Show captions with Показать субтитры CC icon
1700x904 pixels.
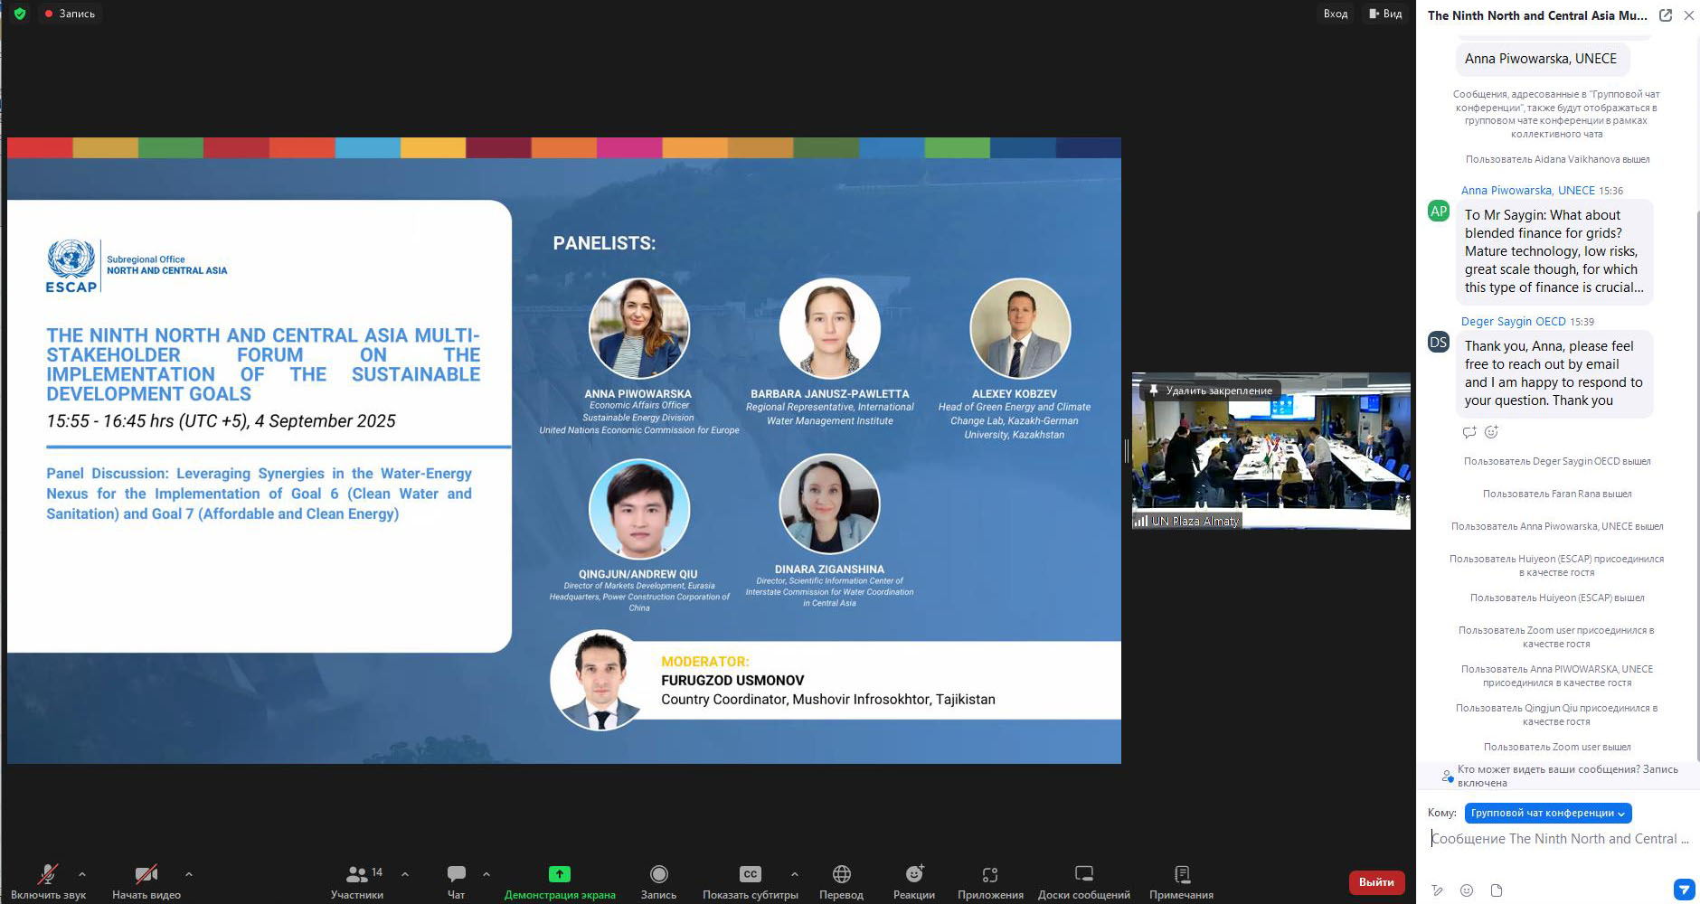pyautogui.click(x=751, y=874)
